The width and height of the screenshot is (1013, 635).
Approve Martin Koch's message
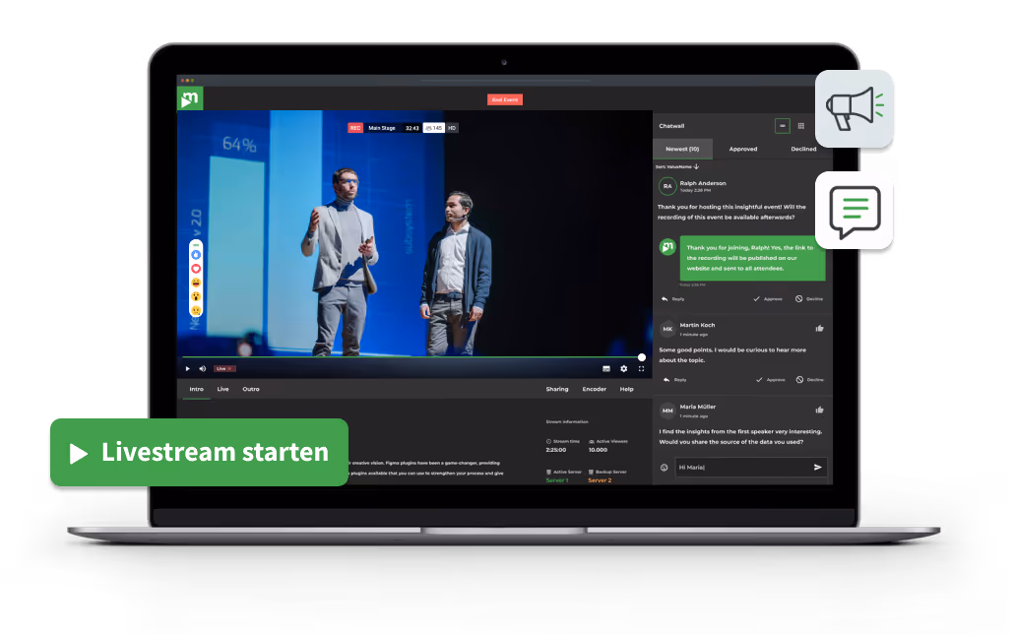(x=770, y=380)
